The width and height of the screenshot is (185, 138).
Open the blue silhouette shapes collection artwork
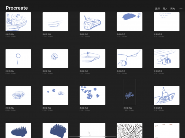[x=92, y=96]
